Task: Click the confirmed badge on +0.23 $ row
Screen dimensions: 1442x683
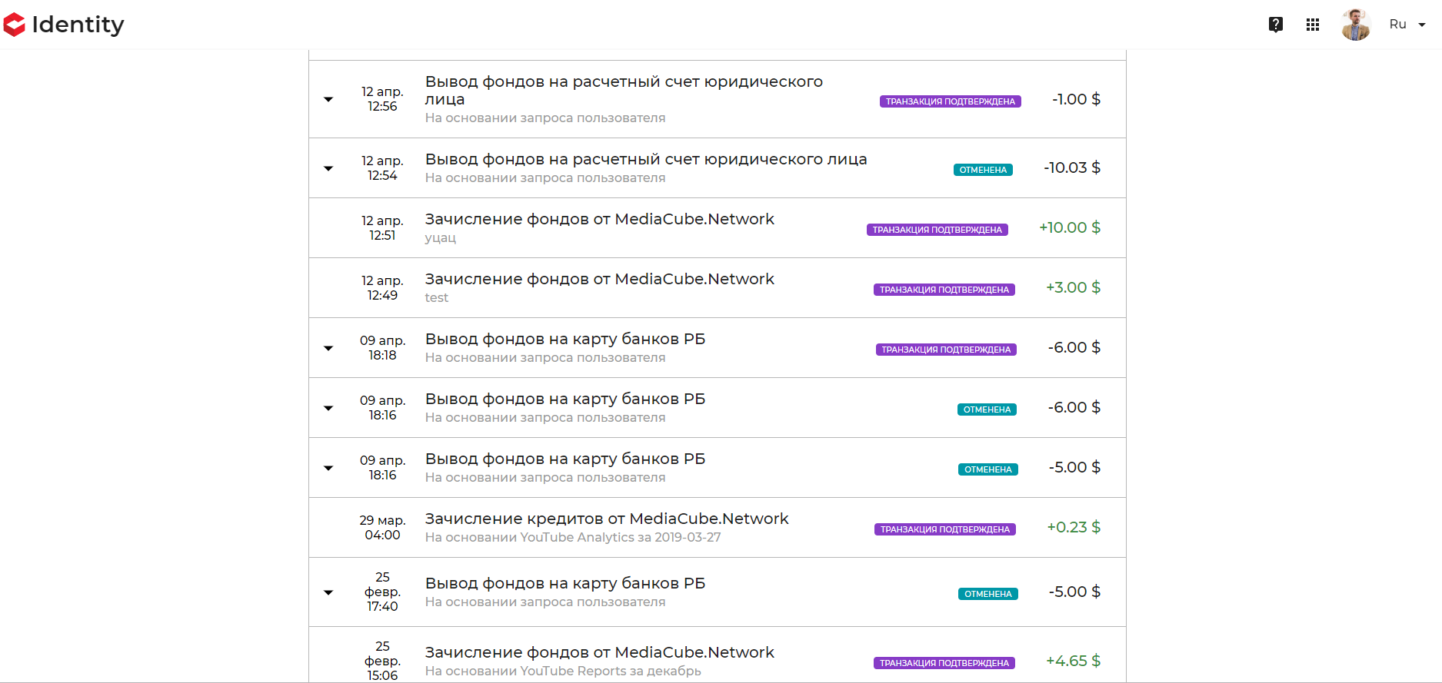Action: (945, 529)
